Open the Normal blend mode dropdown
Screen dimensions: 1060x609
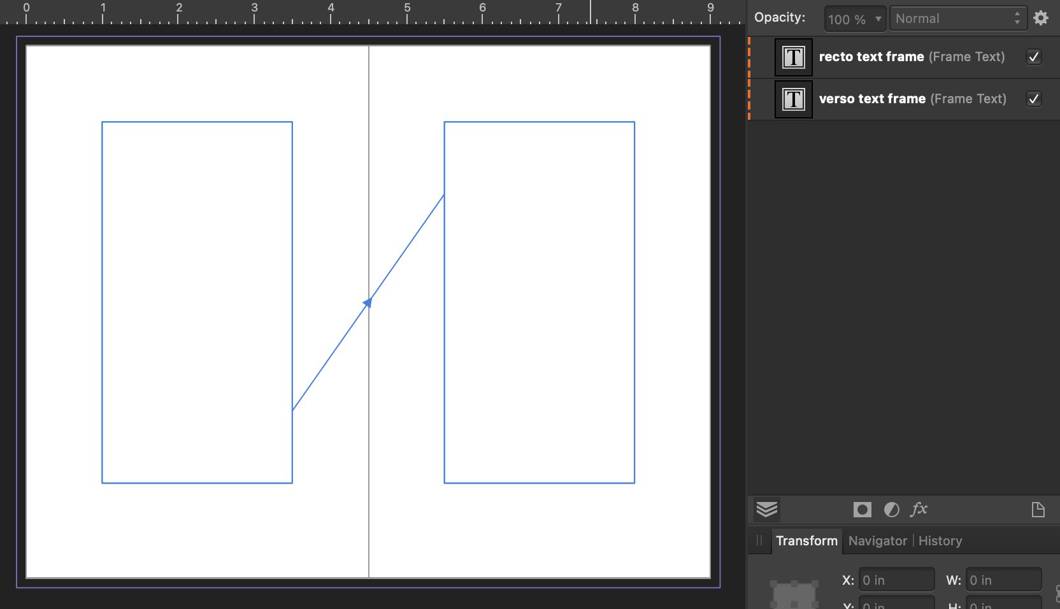click(958, 18)
